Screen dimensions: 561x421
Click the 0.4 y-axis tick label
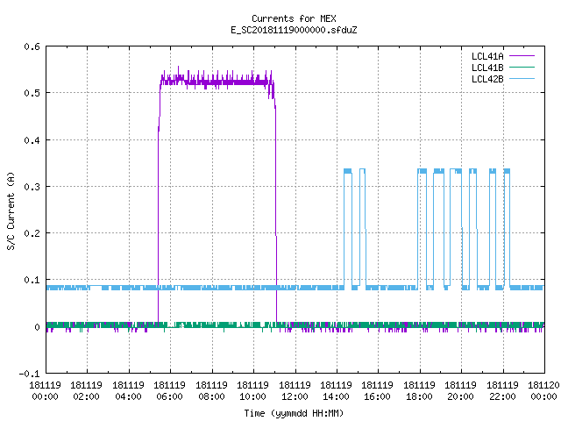pos(32,140)
